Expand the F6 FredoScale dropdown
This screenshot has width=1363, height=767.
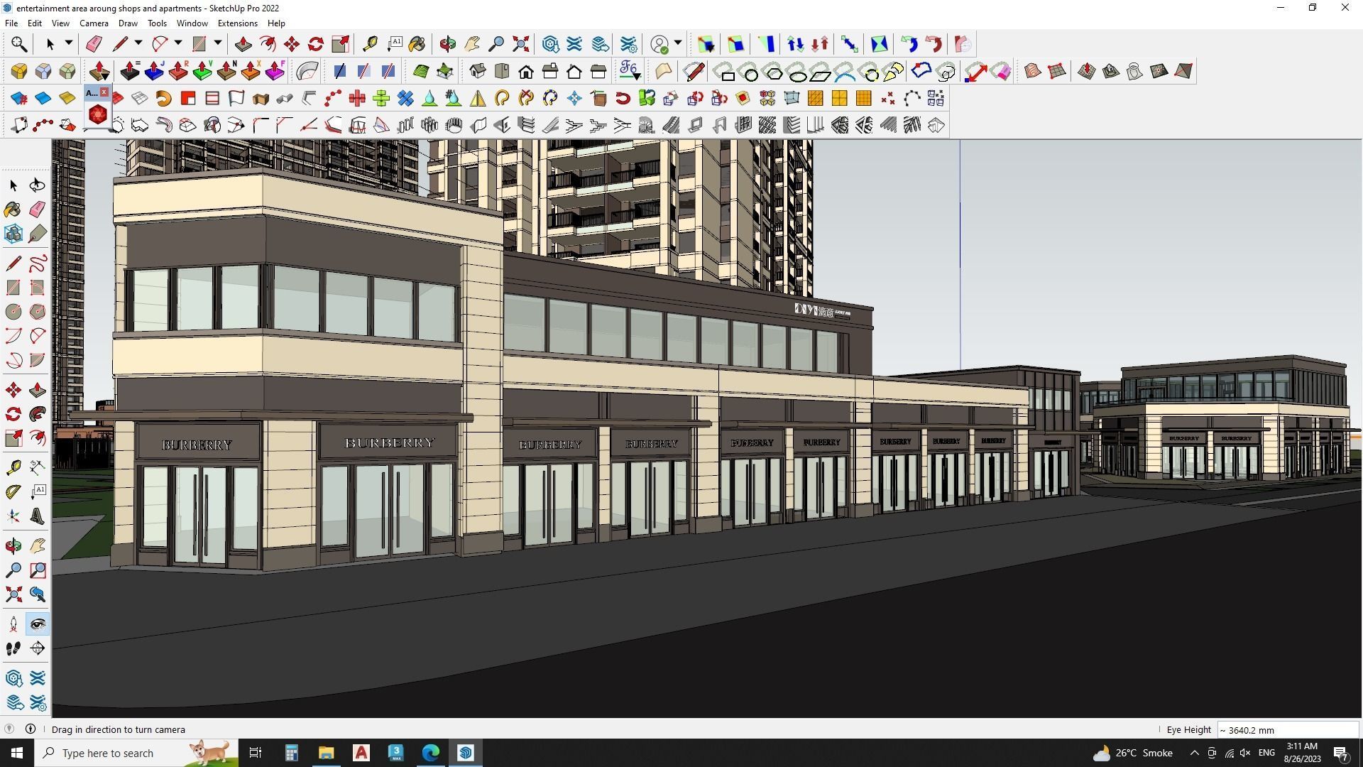(636, 77)
